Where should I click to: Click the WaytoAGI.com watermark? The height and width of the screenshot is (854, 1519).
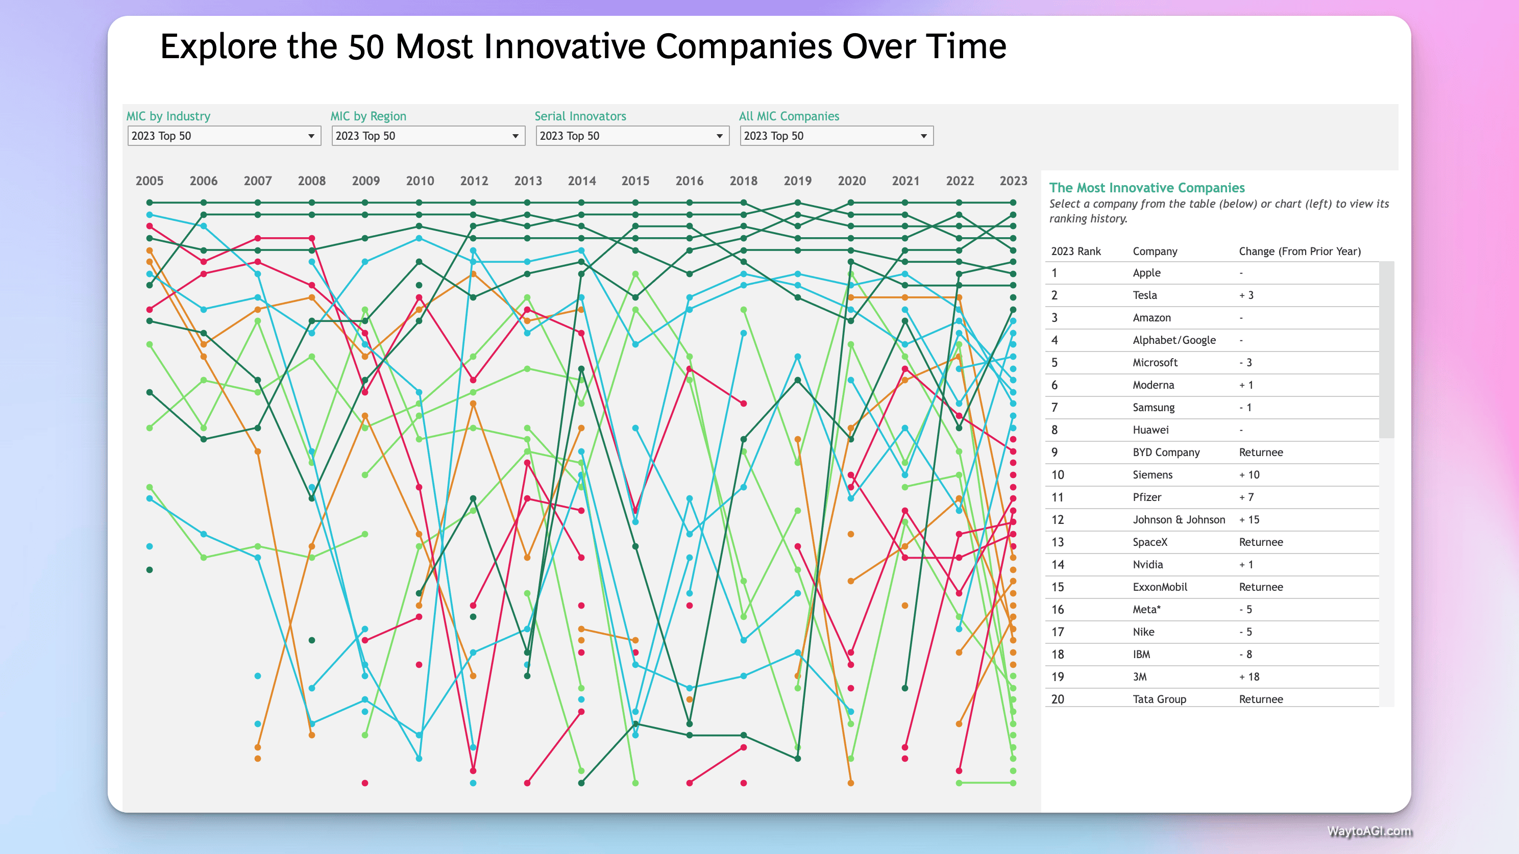click(x=1369, y=831)
